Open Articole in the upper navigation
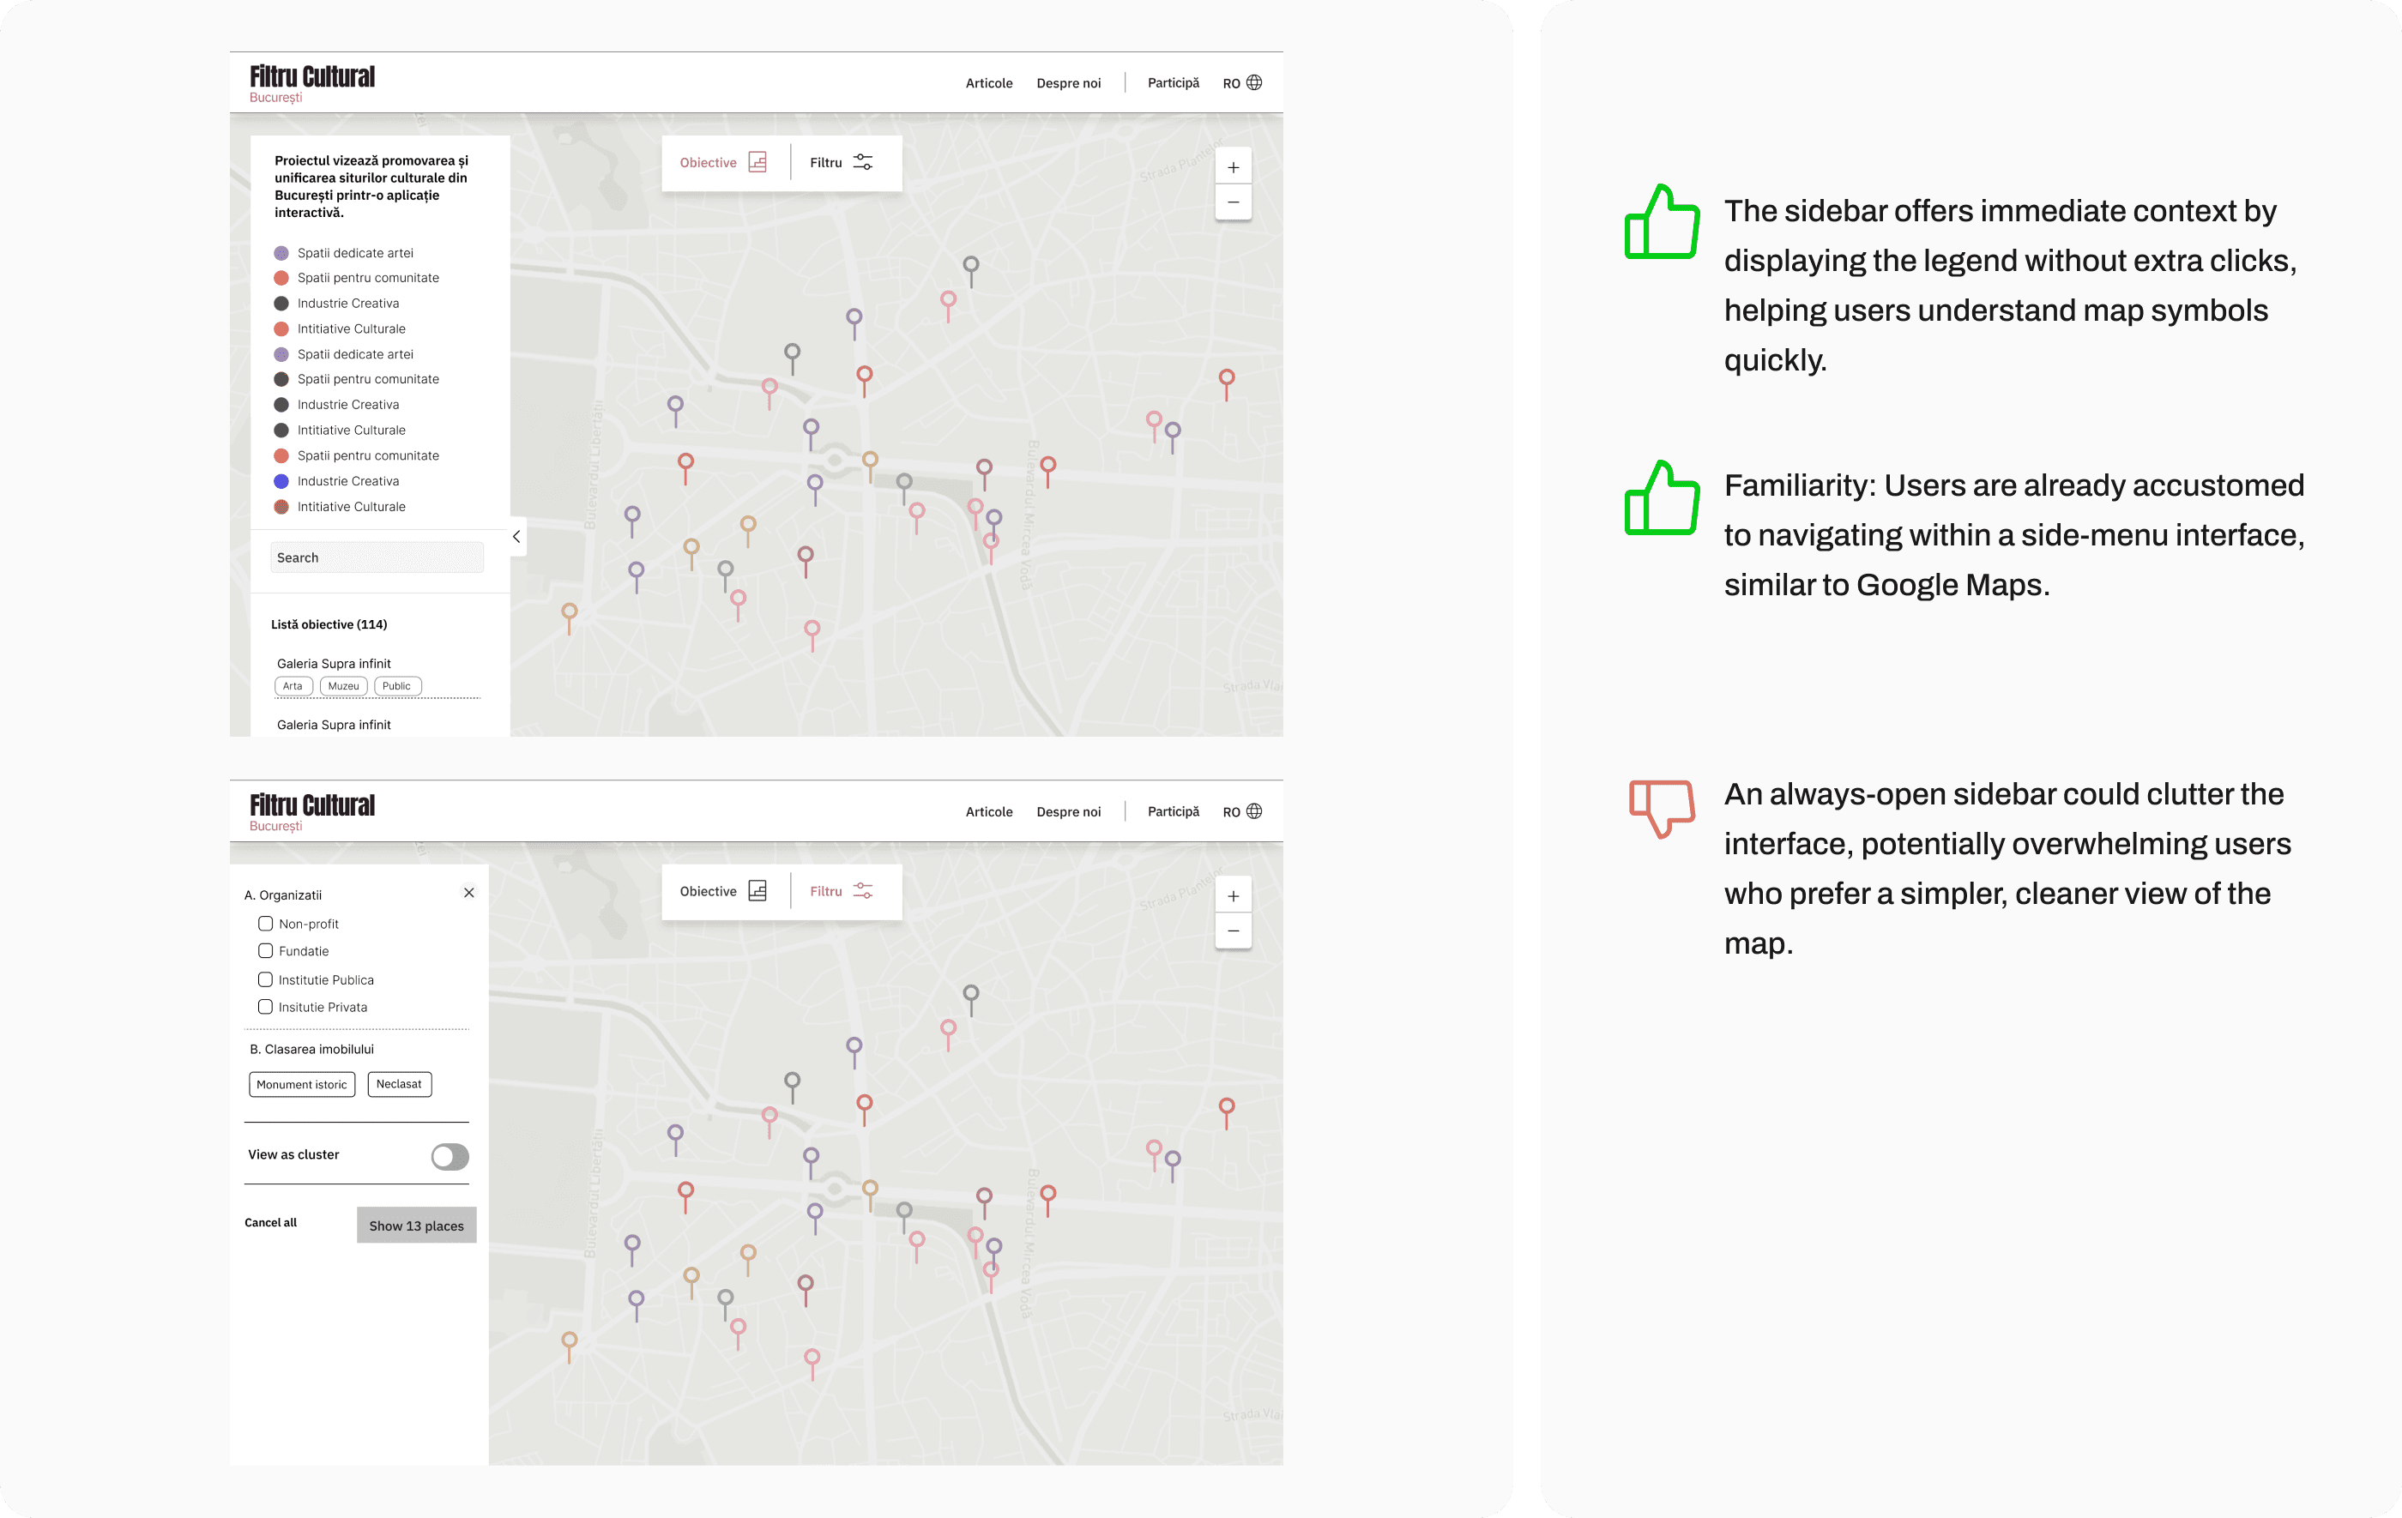The image size is (2402, 1518). [x=988, y=83]
